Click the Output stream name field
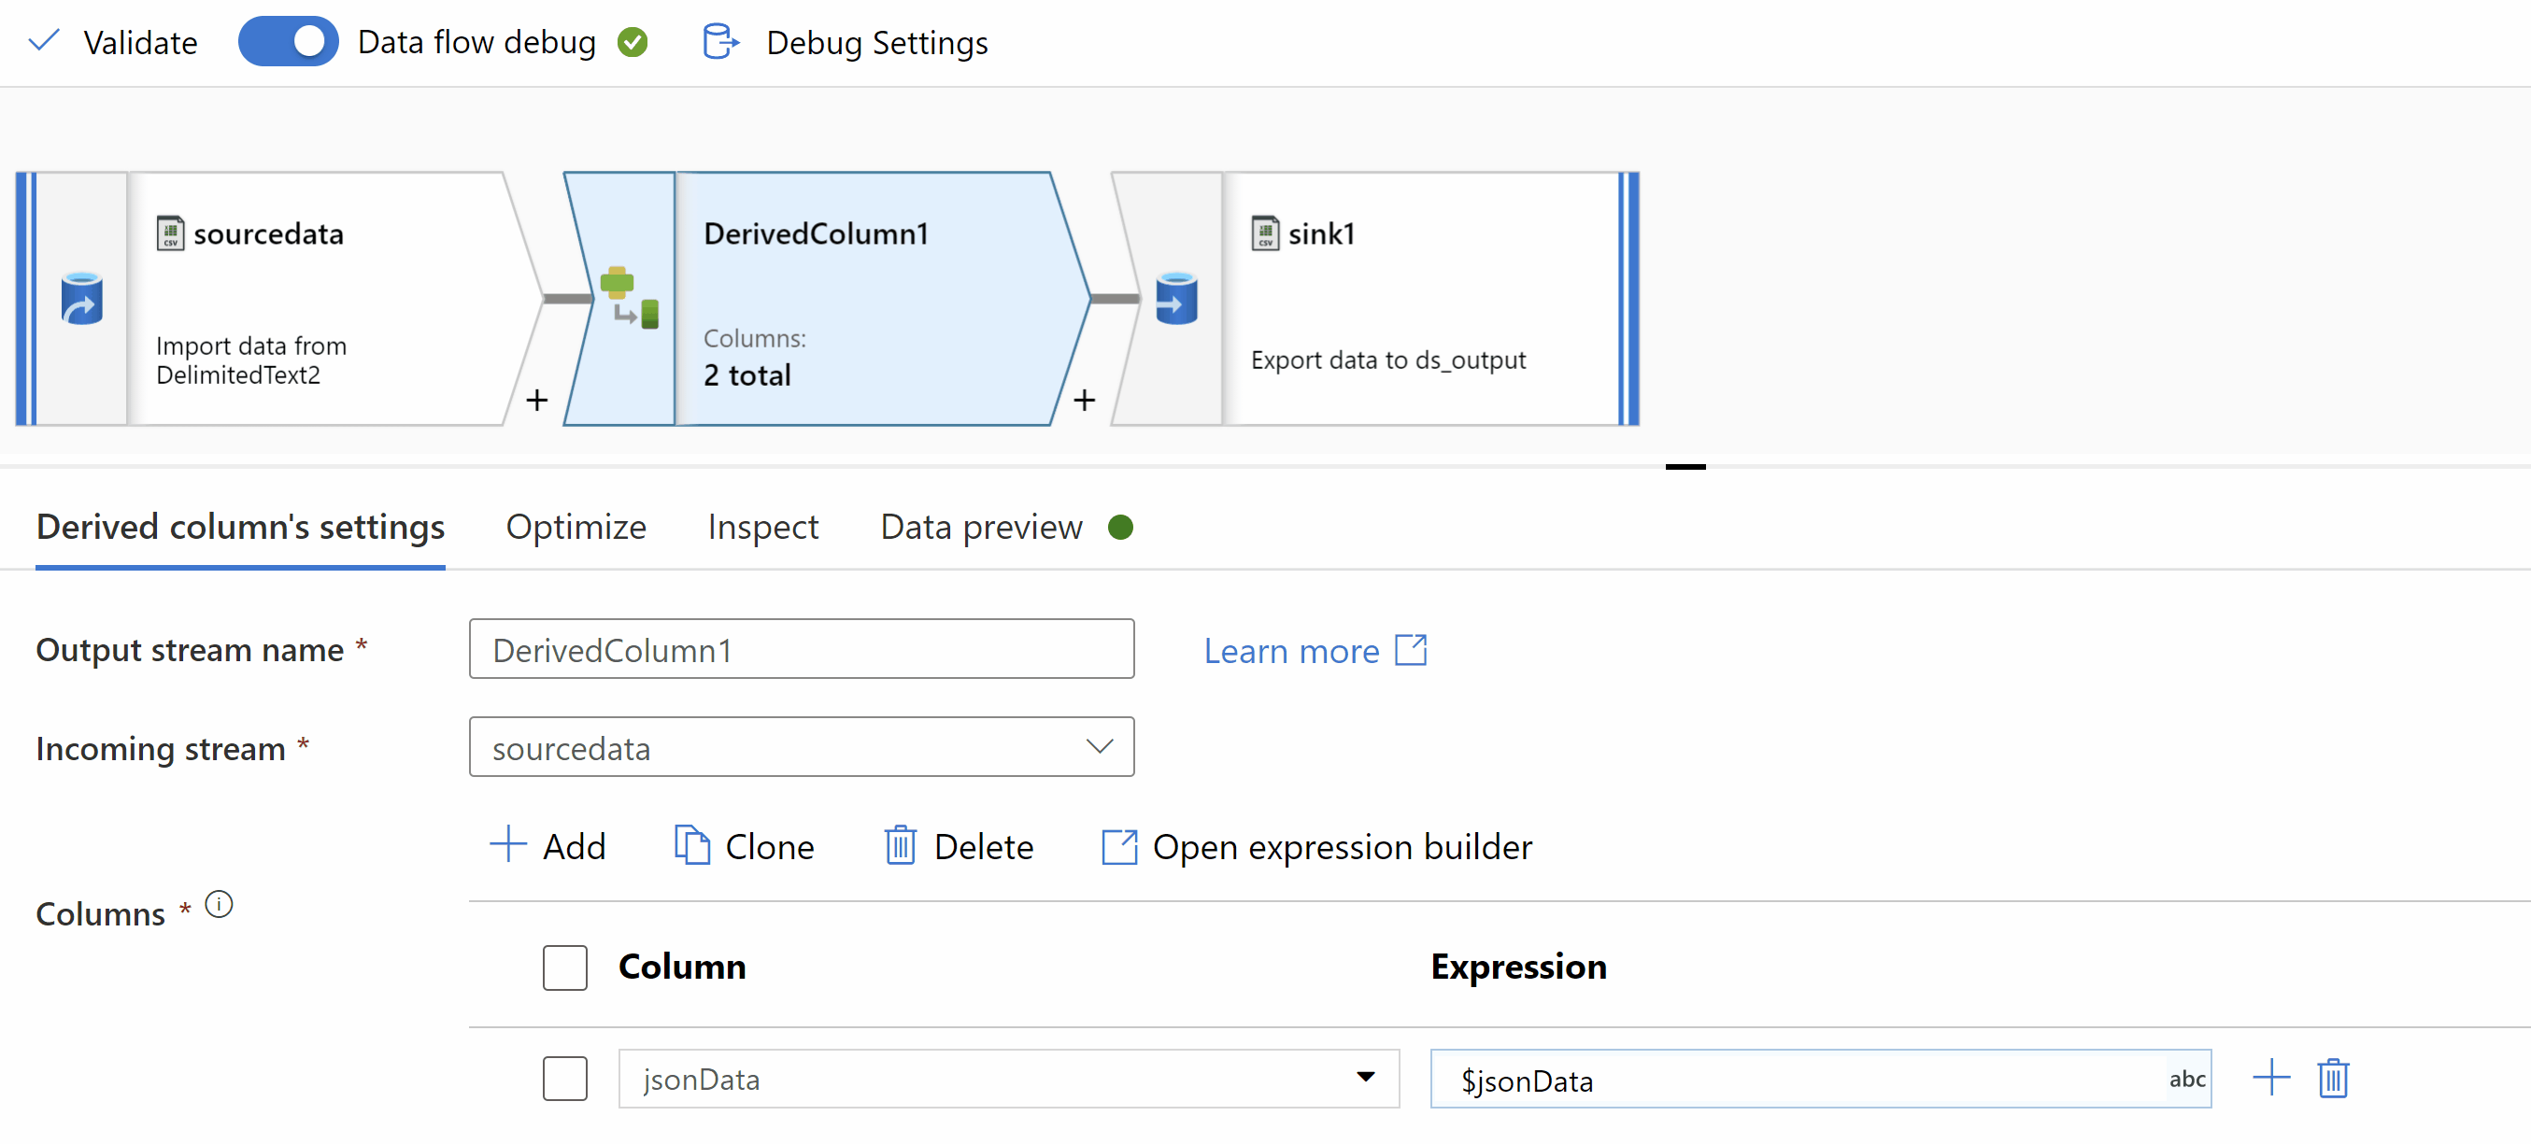This screenshot has width=2531, height=1144. [801, 649]
